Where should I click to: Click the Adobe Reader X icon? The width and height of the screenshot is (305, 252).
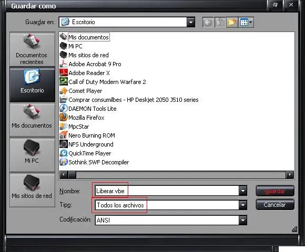coord(64,73)
